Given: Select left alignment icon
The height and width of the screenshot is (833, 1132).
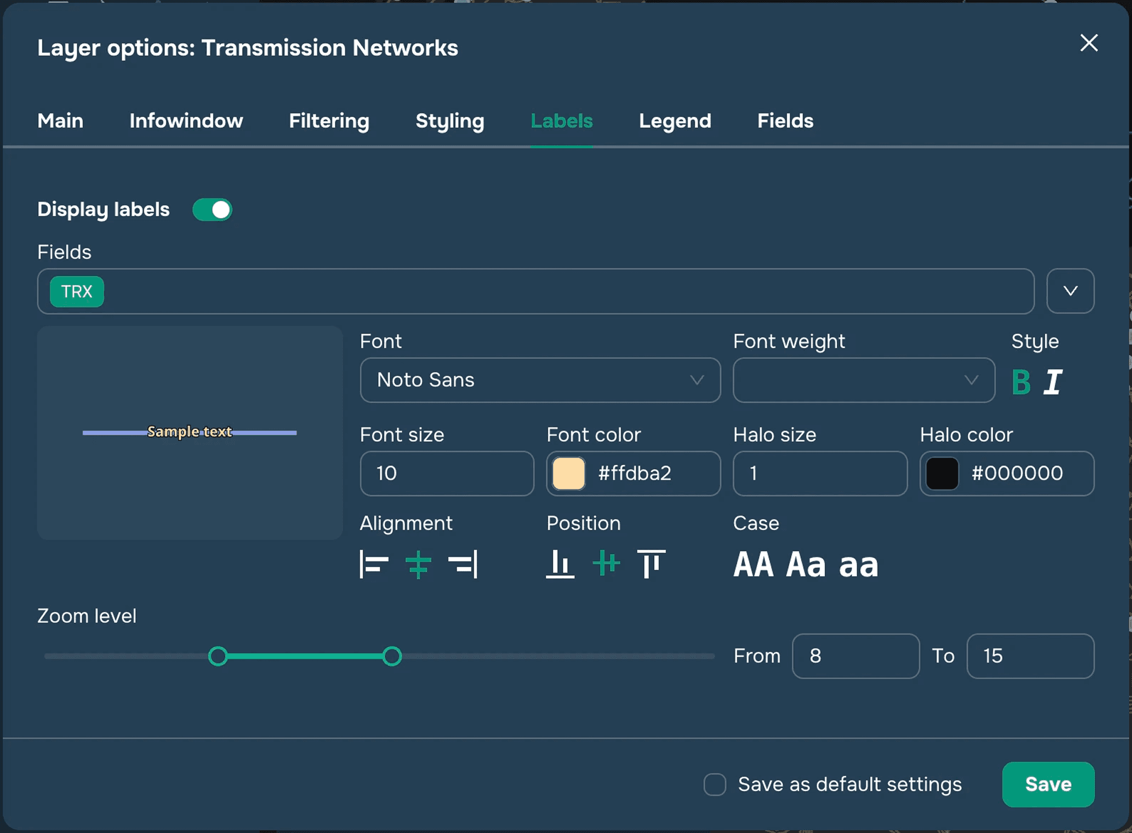Looking at the screenshot, I should pyautogui.click(x=374, y=564).
